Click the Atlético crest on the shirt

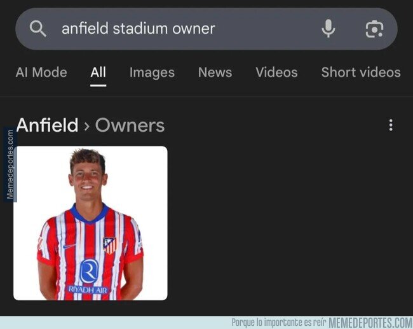(109, 246)
